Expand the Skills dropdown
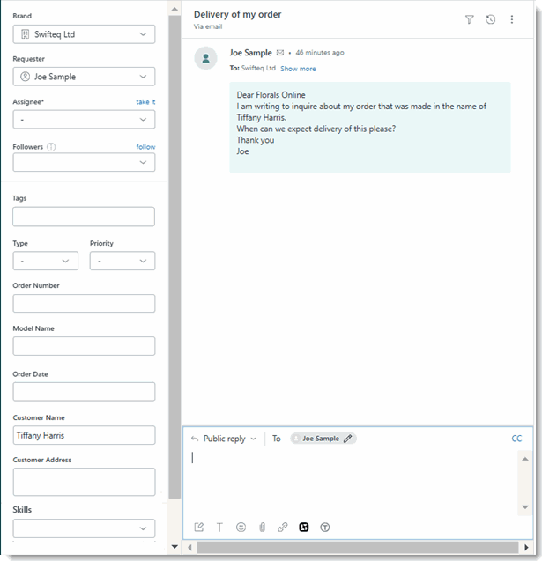 (84, 528)
